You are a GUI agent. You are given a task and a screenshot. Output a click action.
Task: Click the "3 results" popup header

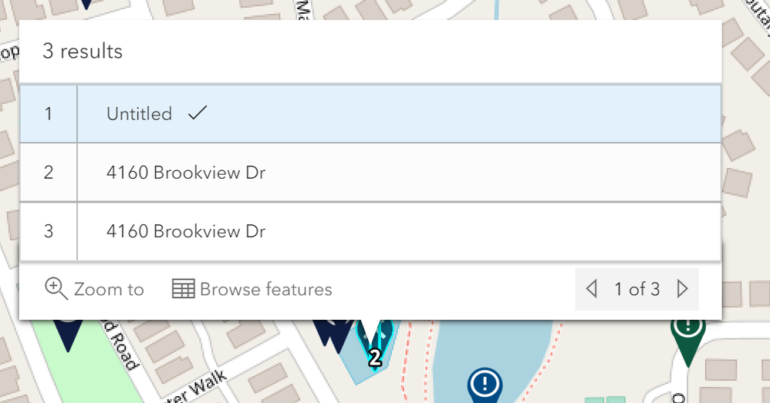pyautogui.click(x=83, y=52)
